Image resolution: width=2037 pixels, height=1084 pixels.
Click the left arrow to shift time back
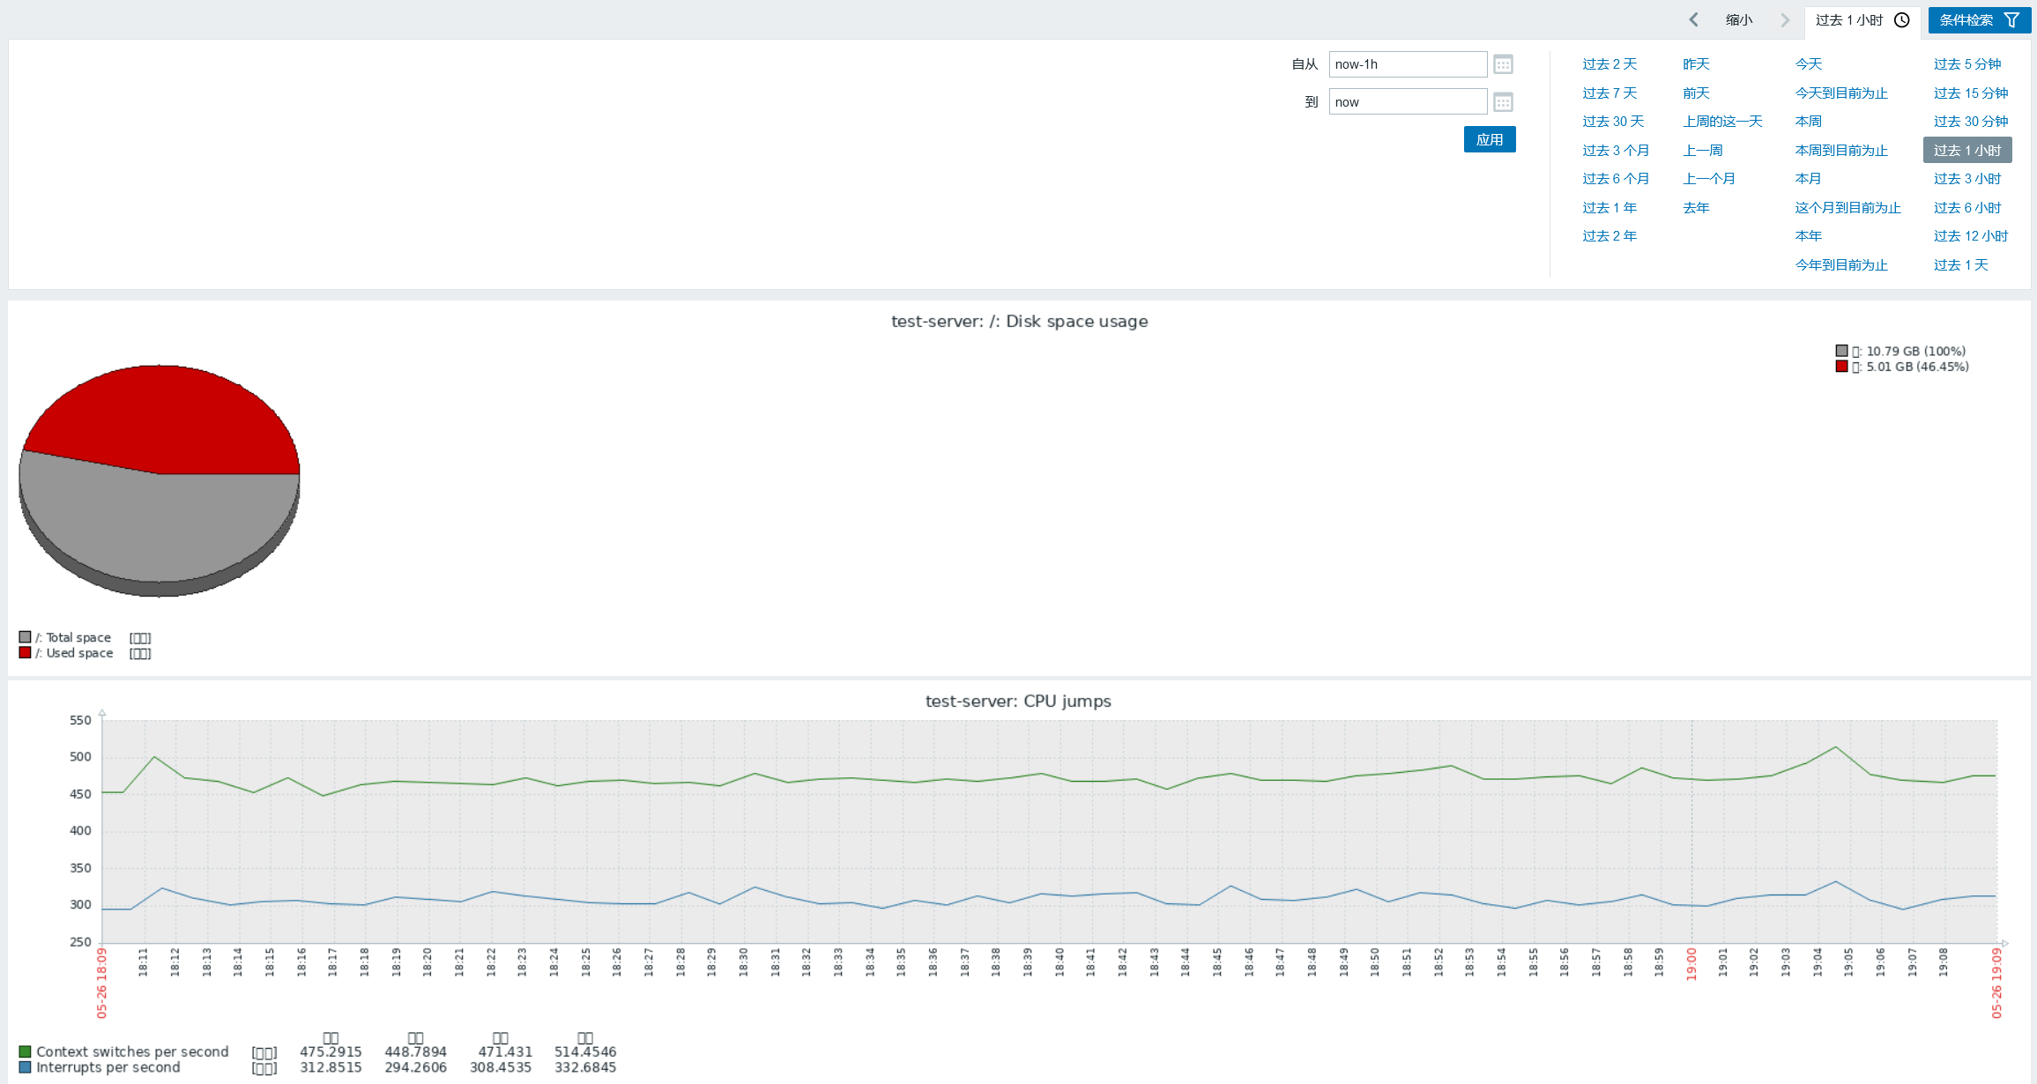pyautogui.click(x=1693, y=19)
